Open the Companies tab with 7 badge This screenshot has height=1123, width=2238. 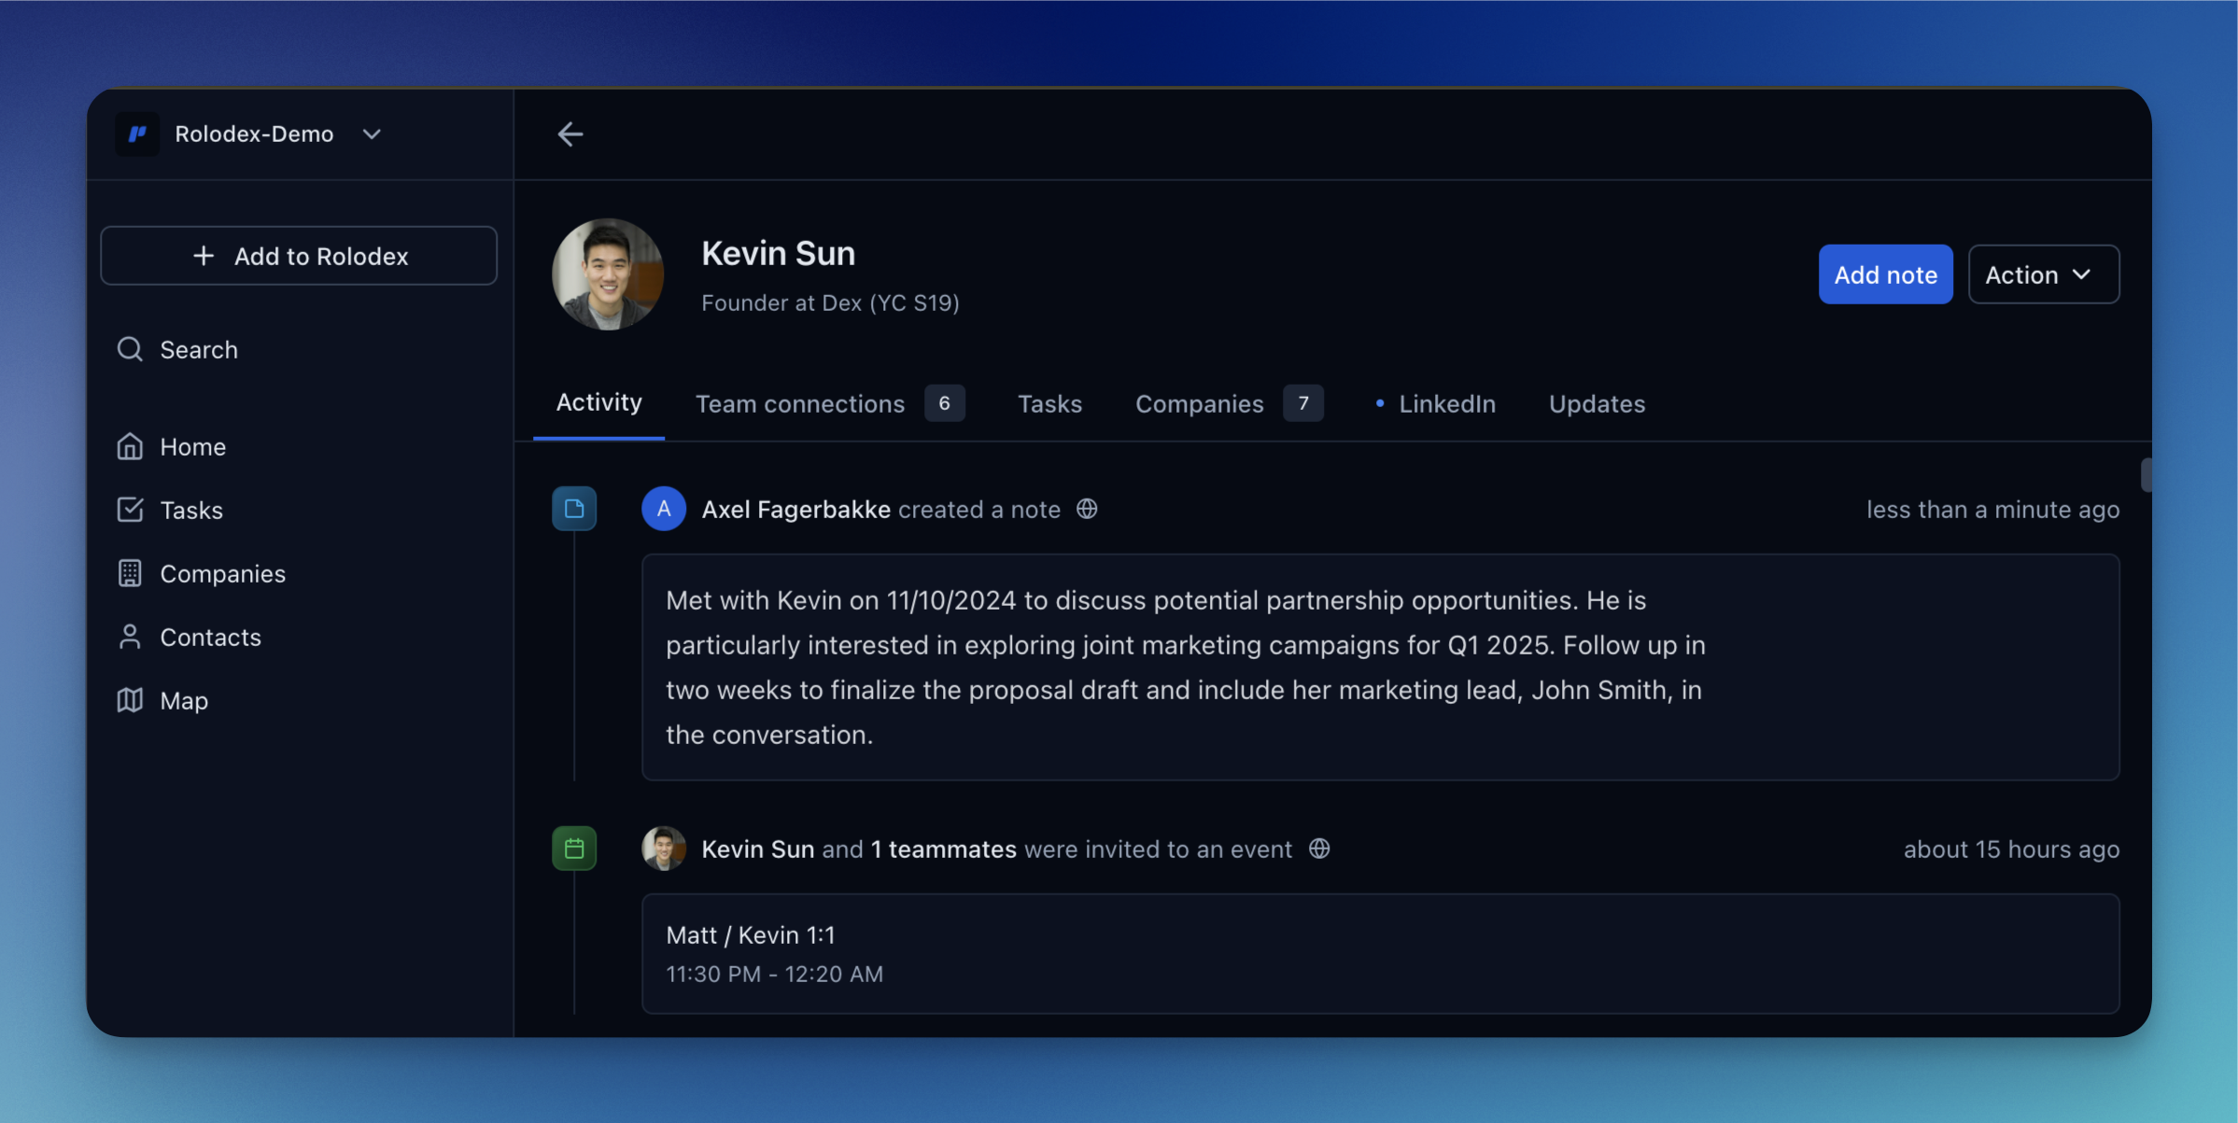(x=1200, y=404)
